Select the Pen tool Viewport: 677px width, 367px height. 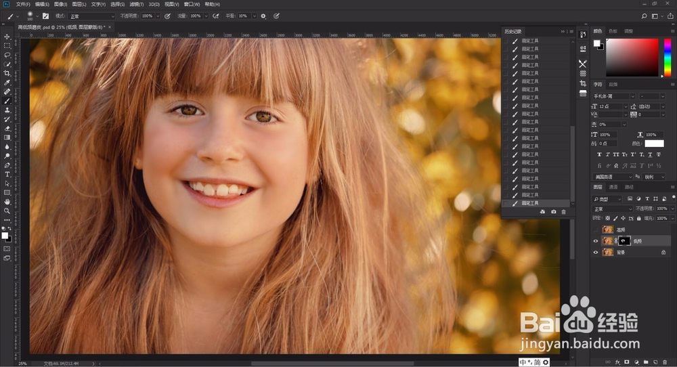pyautogui.click(x=7, y=165)
